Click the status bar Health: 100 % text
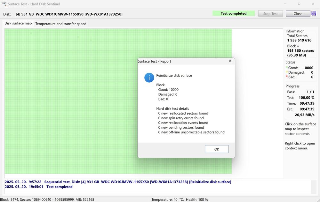Image resolution: width=320 pixels, height=202 pixels. (197, 199)
